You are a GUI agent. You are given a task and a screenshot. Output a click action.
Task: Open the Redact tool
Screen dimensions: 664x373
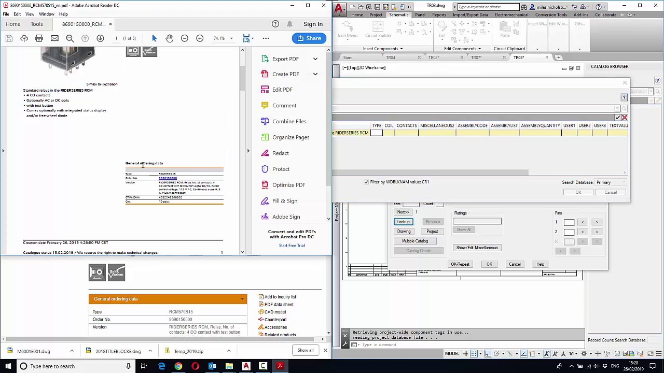tap(280, 153)
